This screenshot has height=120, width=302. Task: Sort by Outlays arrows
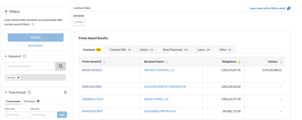[x=281, y=62]
